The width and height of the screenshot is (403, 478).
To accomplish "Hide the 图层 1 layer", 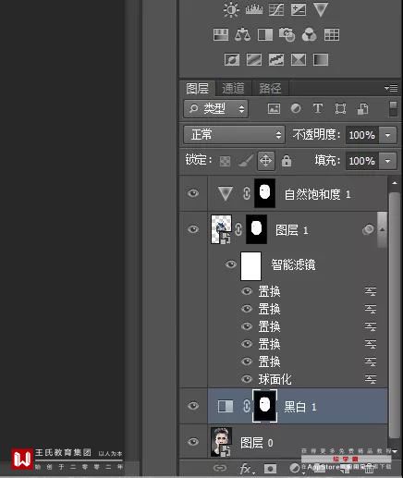I will click(x=193, y=229).
